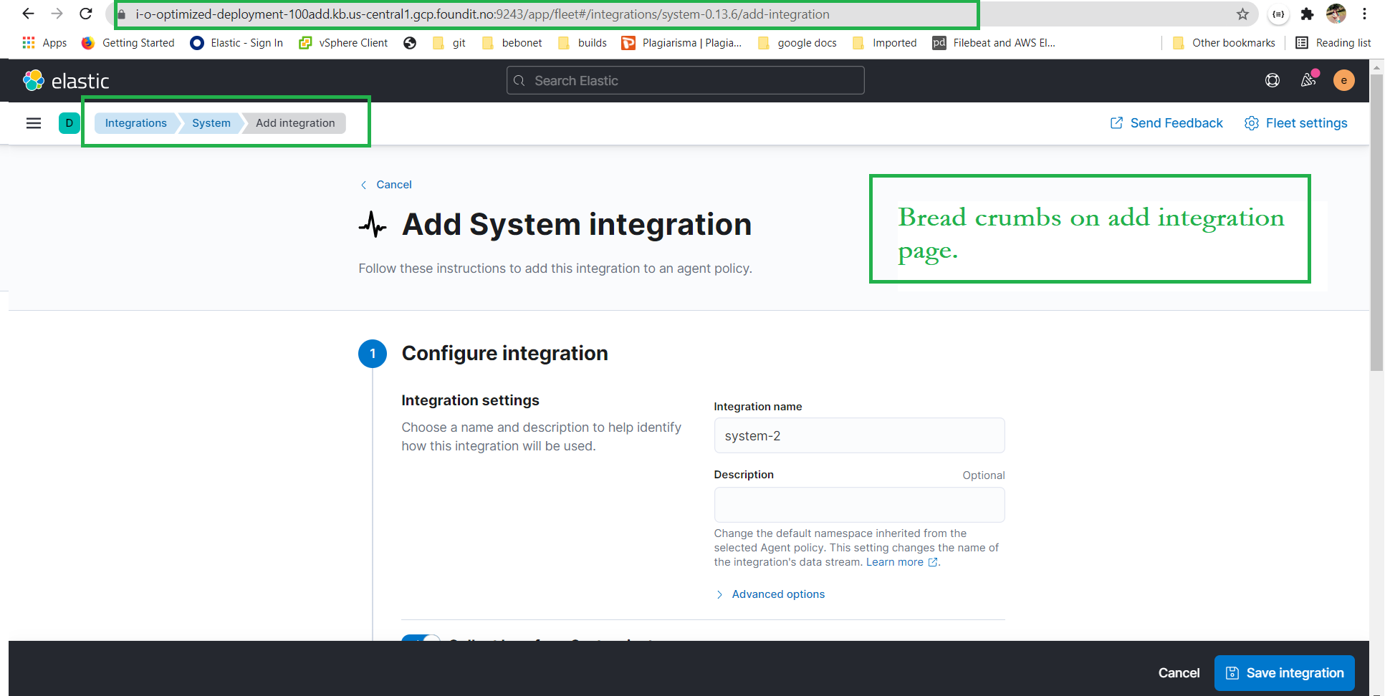Click the orange user avatar 'e'
The height and width of the screenshot is (696, 1390).
[1344, 80]
